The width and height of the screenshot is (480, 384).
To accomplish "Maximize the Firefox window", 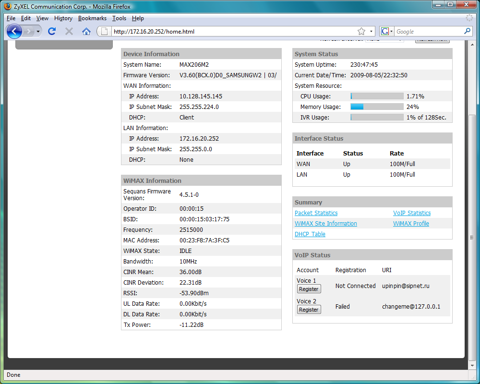I will [450, 5].
